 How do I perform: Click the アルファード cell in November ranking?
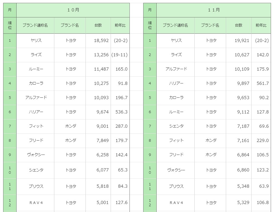pos(176,69)
